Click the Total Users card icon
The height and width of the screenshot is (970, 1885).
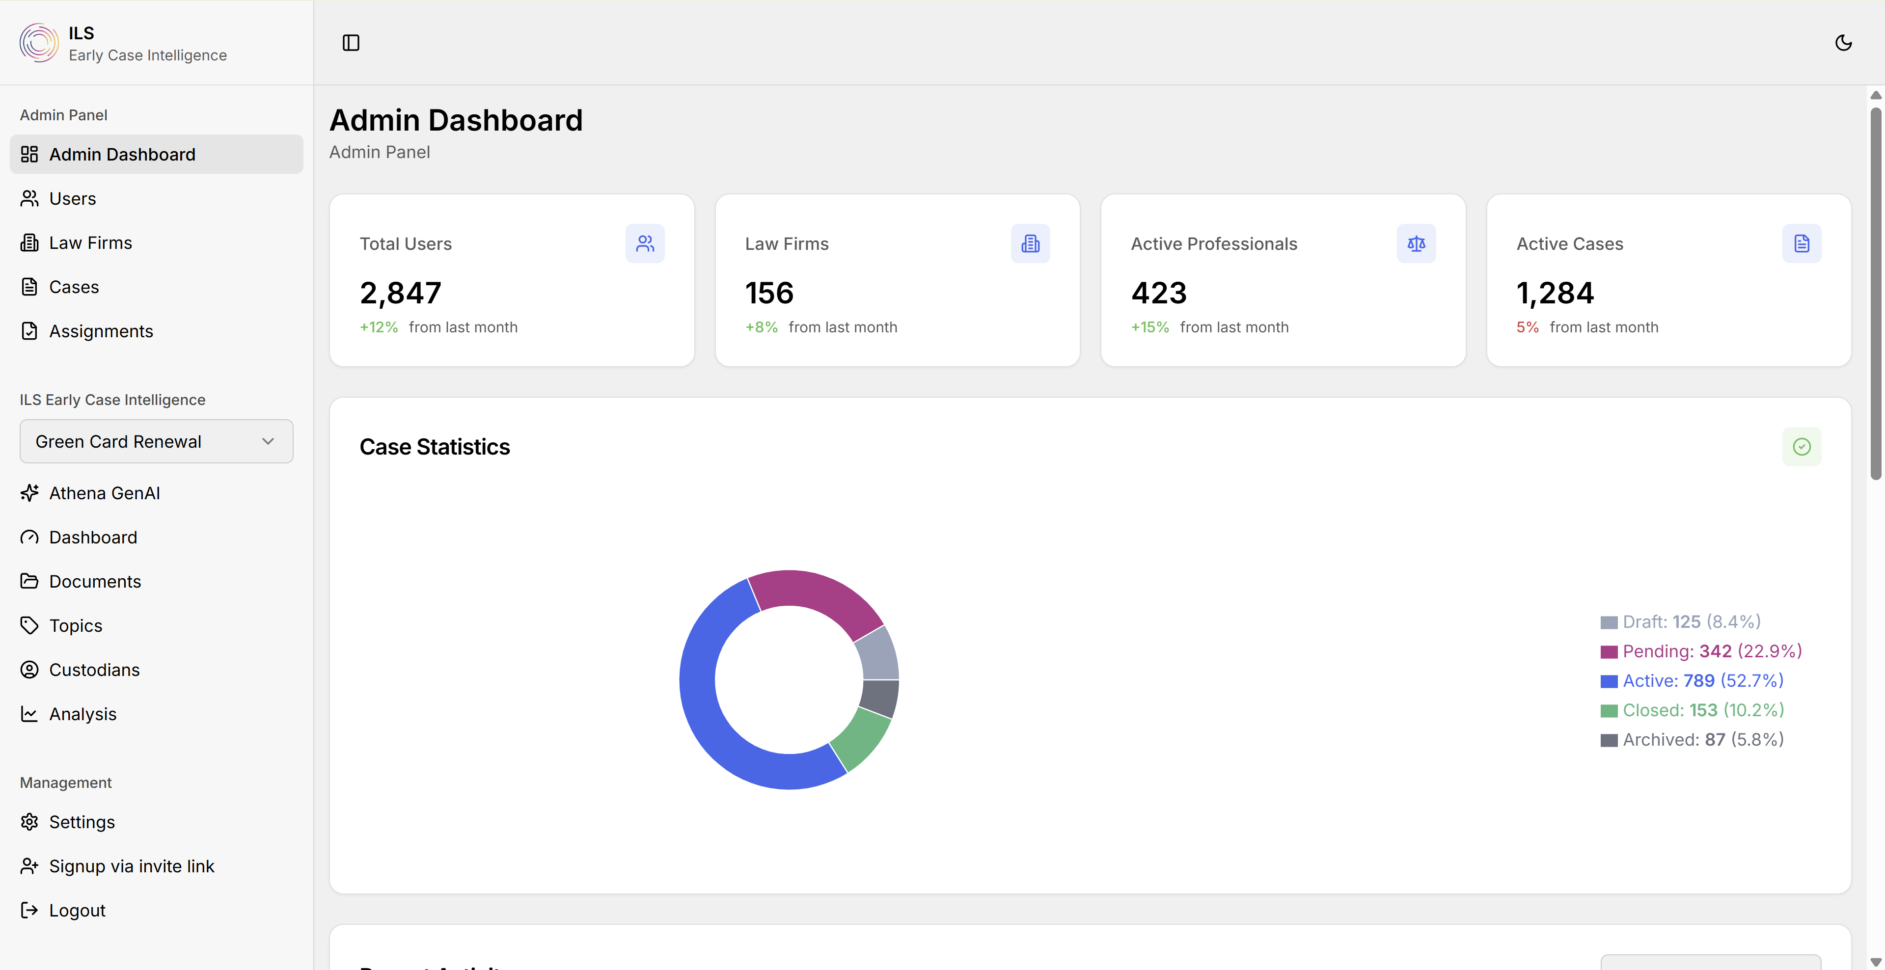pos(645,243)
